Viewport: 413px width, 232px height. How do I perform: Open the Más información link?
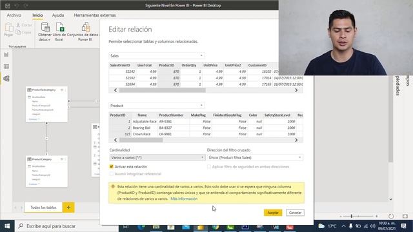pyautogui.click(x=184, y=198)
